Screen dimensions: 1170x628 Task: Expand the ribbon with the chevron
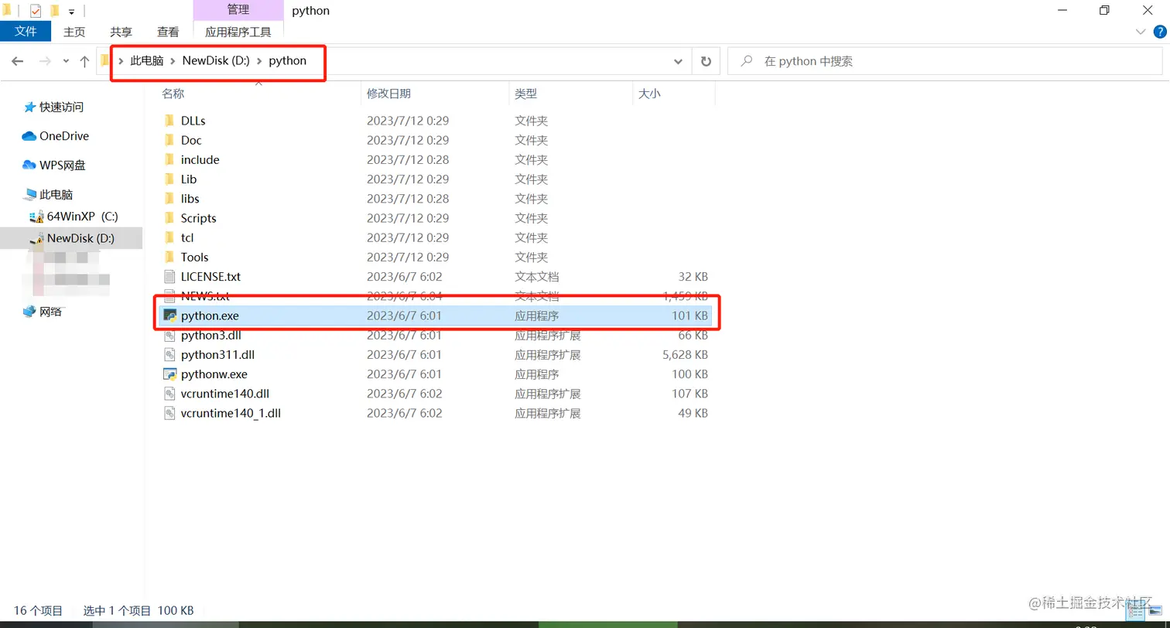1141,32
